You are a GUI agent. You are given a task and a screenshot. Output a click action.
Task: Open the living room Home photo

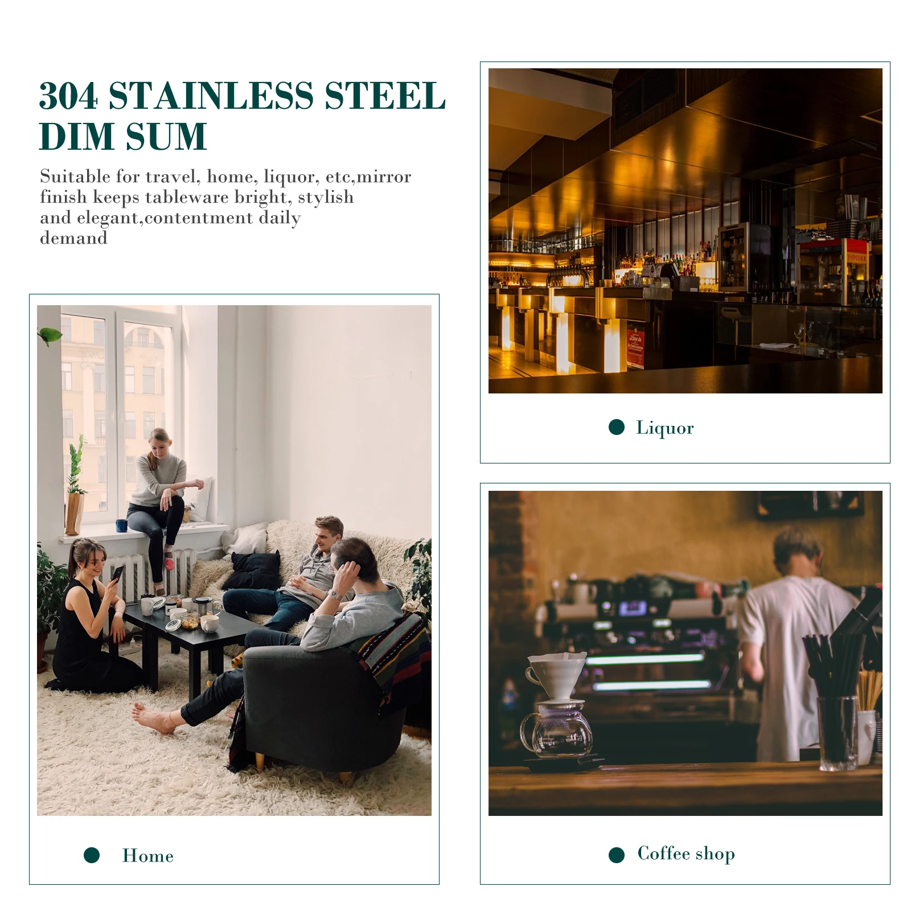coord(234,560)
